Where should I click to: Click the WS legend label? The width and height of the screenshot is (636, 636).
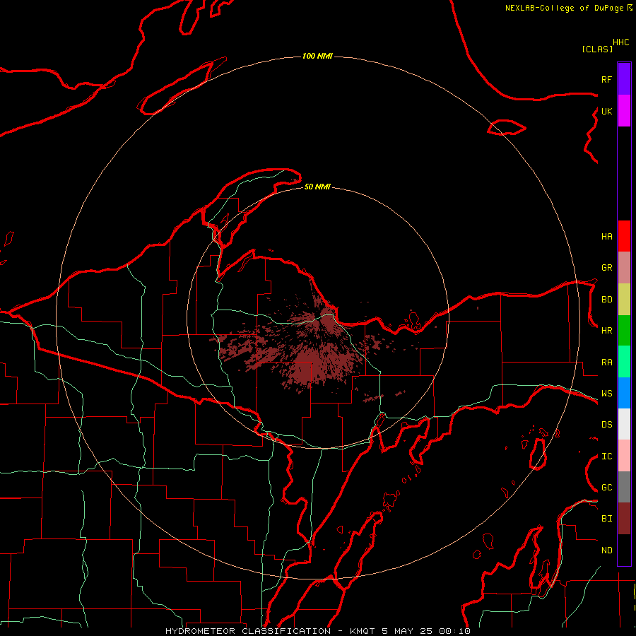(x=606, y=393)
